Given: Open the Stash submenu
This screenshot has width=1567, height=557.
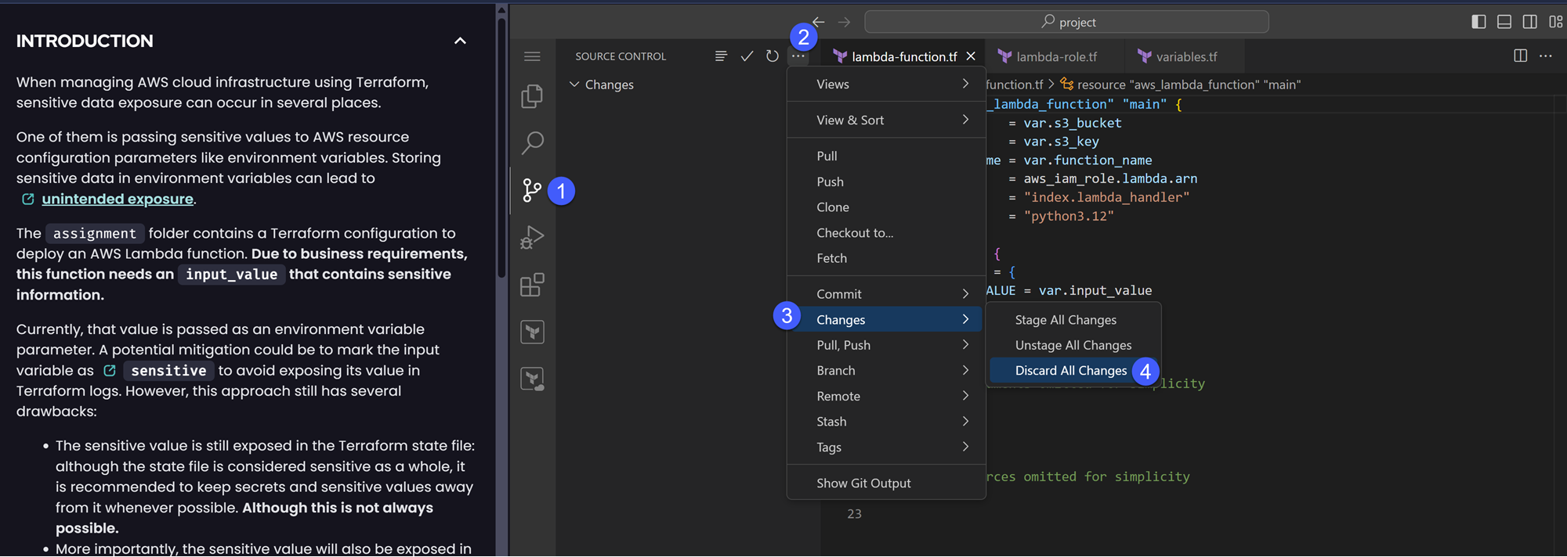Looking at the screenshot, I should click(x=886, y=422).
